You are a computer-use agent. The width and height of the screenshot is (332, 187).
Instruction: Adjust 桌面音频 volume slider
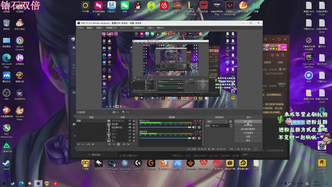[165, 138]
